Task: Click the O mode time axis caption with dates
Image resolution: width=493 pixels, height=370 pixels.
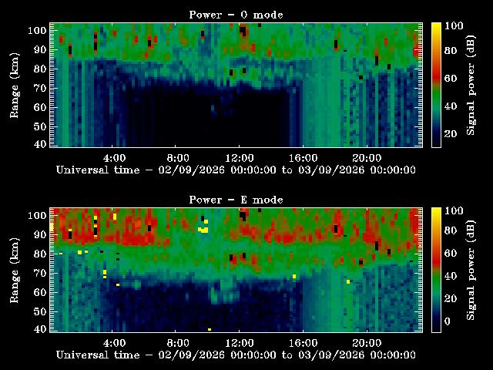Action: (236, 170)
